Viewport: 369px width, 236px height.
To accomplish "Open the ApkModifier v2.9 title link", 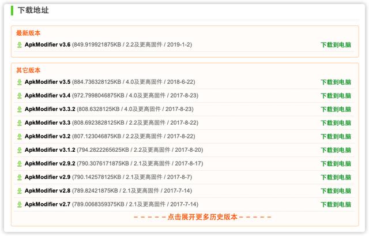I will click(x=47, y=177).
